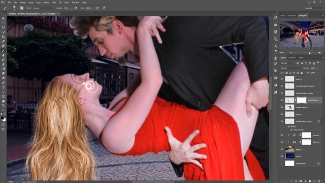This screenshot has height=183, width=325.
Task: Click the create new layer icon
Action: pos(314,181)
